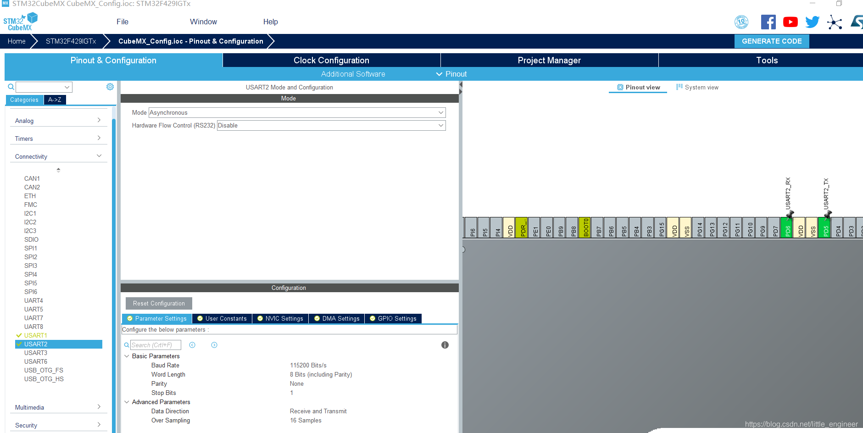Collapse the Advanced Parameters group

pyautogui.click(x=127, y=402)
